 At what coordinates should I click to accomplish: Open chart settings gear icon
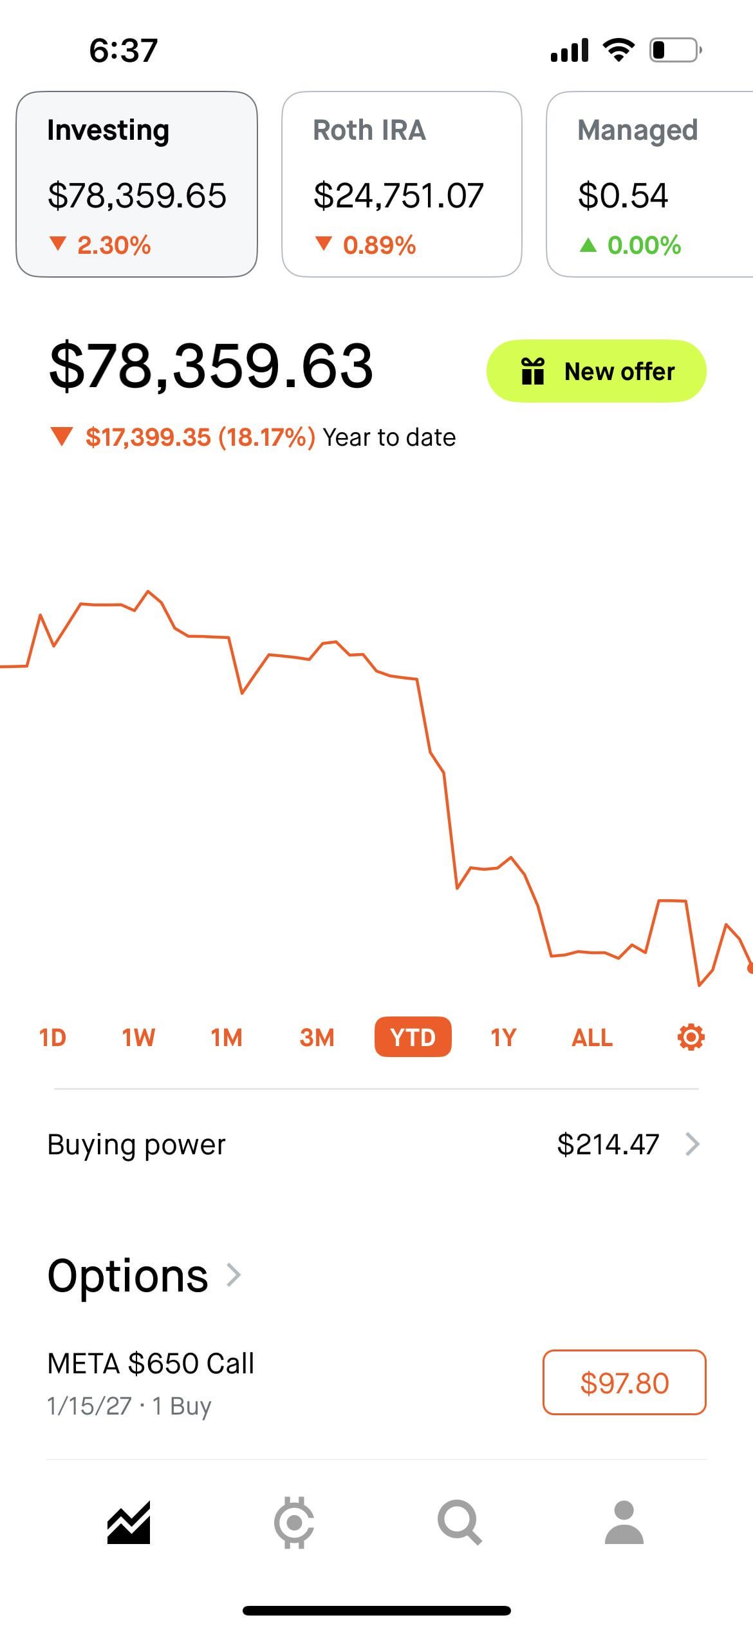(x=691, y=1038)
